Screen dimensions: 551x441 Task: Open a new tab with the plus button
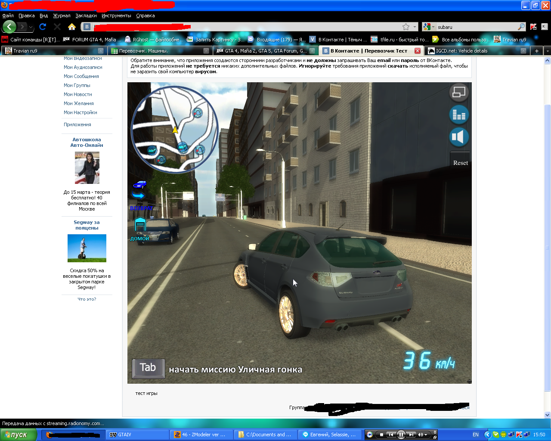coord(537,51)
